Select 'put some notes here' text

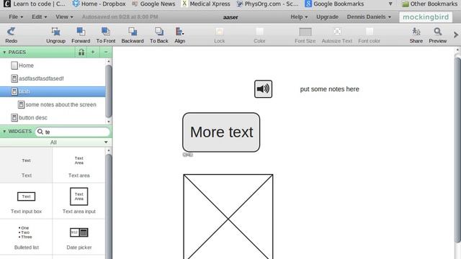coord(330,89)
